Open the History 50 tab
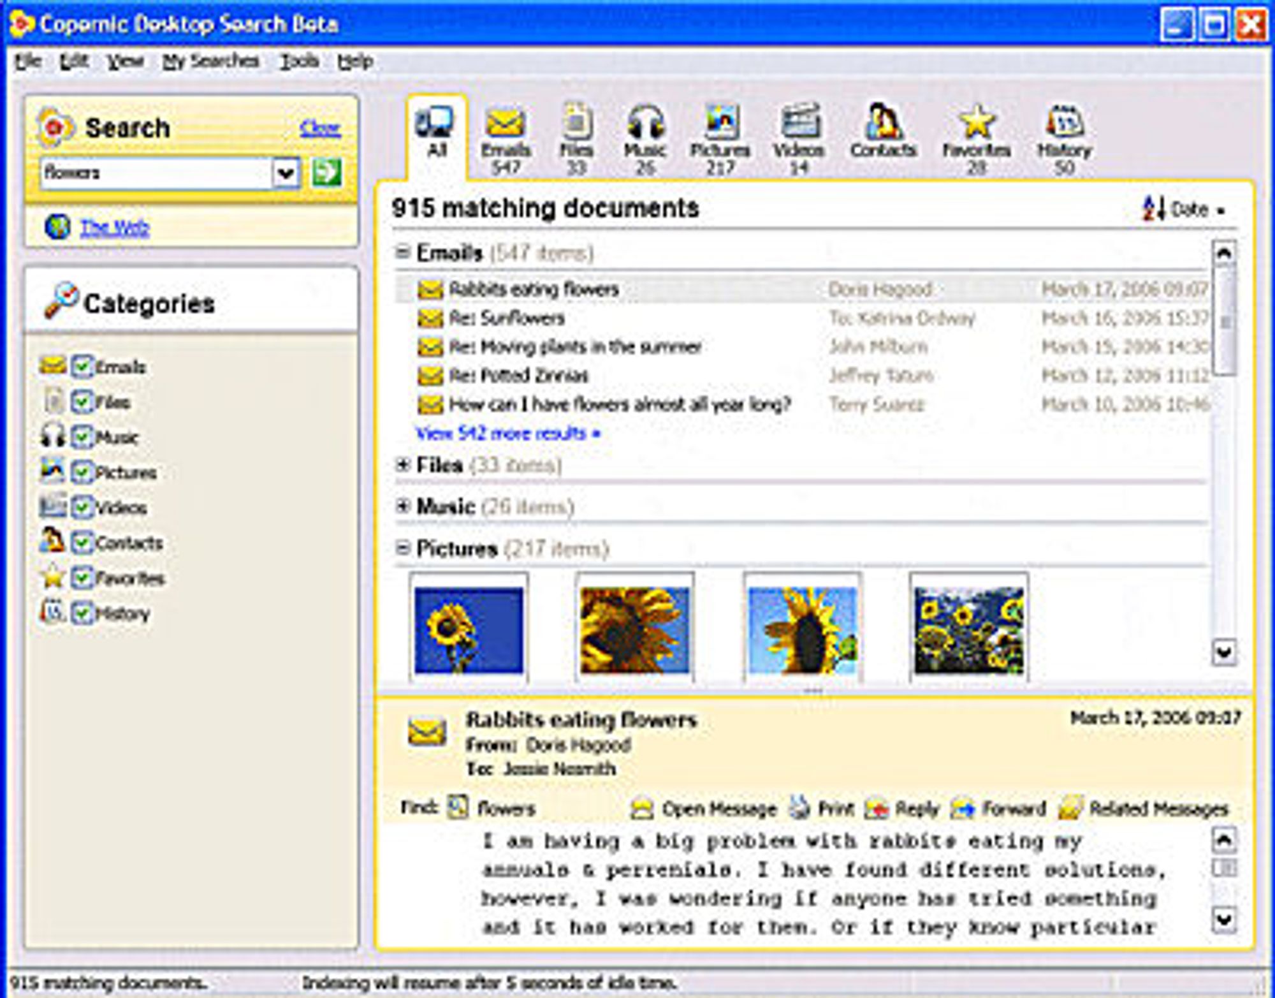Viewport: 1275px width, 998px height. tap(1064, 138)
